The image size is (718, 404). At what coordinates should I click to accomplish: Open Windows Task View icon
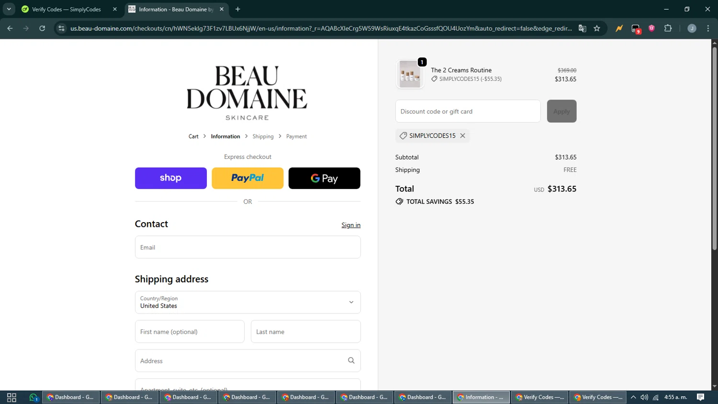[x=11, y=397]
